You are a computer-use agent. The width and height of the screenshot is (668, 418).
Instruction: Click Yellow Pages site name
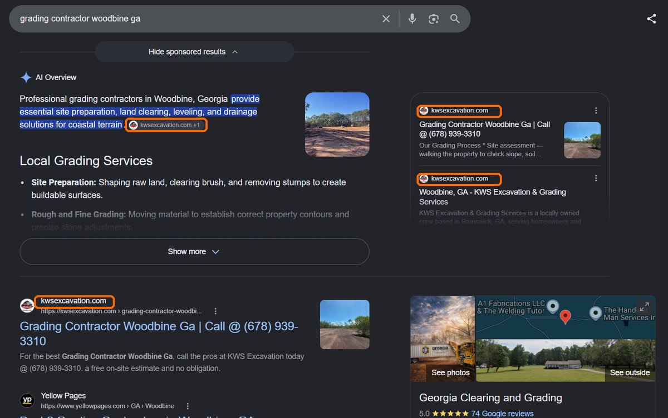[63, 396]
